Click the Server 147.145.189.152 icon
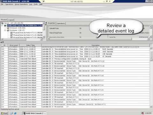 click(x=2, y=23)
